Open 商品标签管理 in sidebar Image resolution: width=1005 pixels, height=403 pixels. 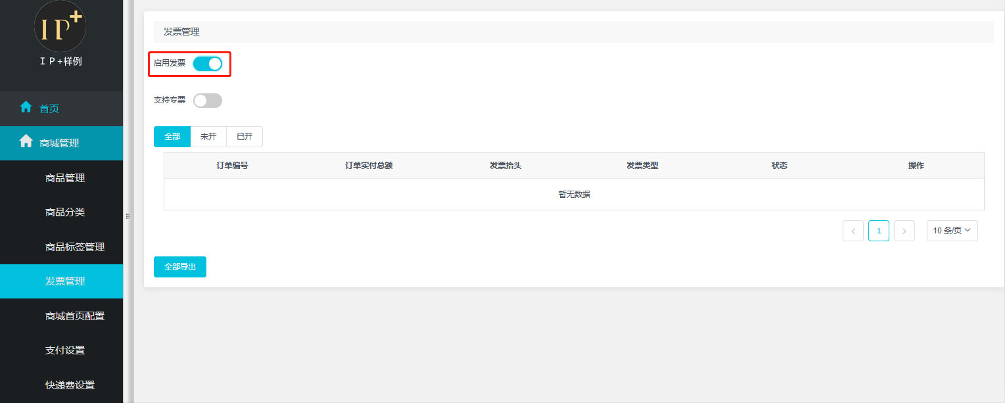[x=75, y=247]
